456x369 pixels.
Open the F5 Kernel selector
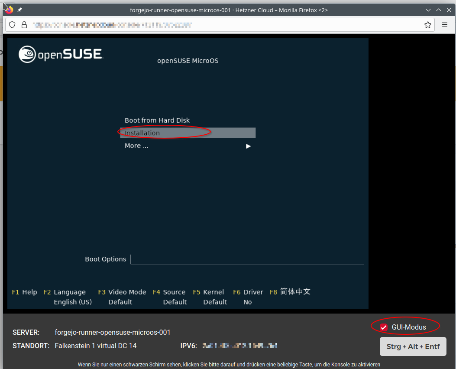[x=208, y=292]
